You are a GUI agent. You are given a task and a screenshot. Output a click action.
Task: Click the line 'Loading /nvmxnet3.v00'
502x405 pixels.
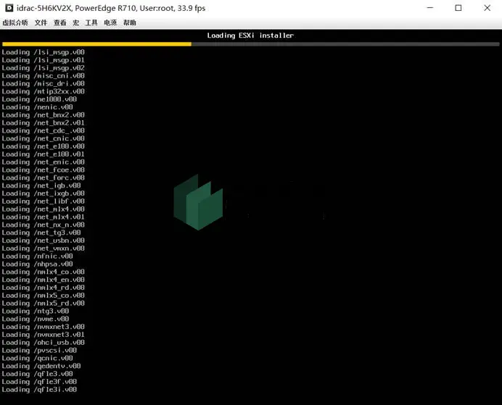44,327
